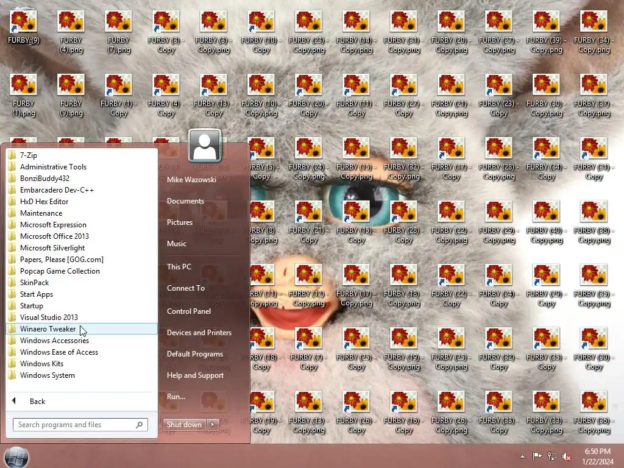Viewport: 624px width, 468px height.
Task: Expand the SkinPack folder
Action: coord(82,283)
